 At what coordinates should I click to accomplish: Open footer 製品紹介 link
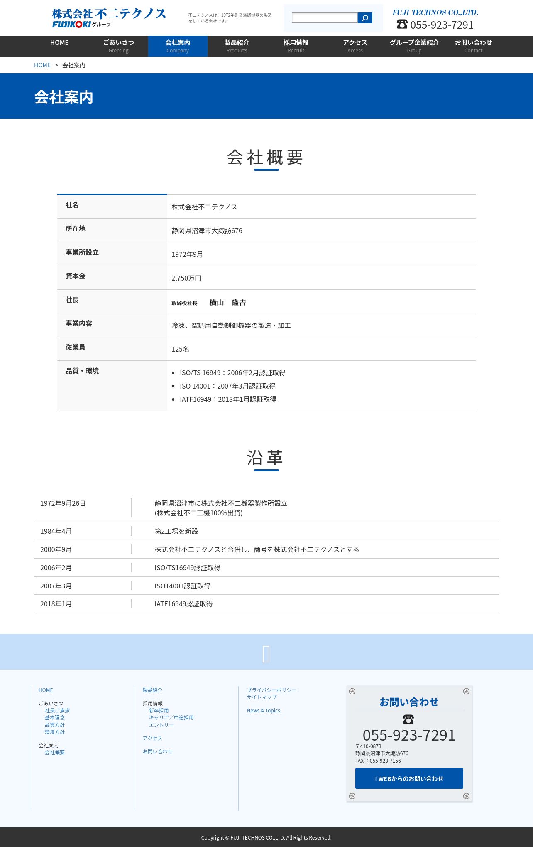pos(153,690)
